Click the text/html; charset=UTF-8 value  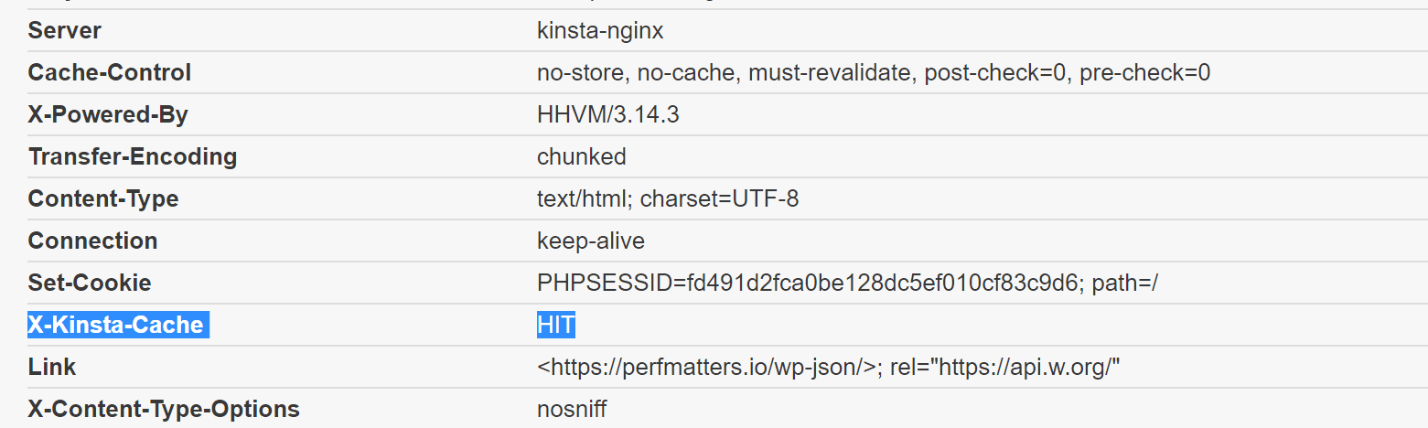[668, 199]
